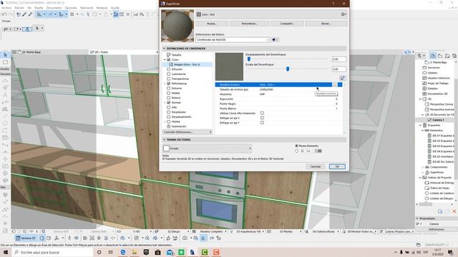Click the surface options icon at dialog top right
Image resolution: width=458 pixels, height=257 pixels.
(x=344, y=14)
